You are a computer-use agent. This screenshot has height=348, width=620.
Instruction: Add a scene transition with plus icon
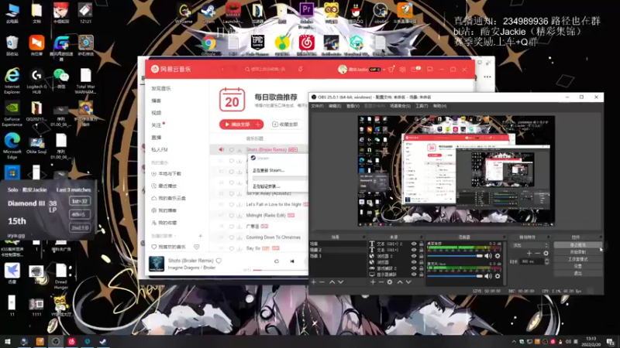click(x=529, y=254)
